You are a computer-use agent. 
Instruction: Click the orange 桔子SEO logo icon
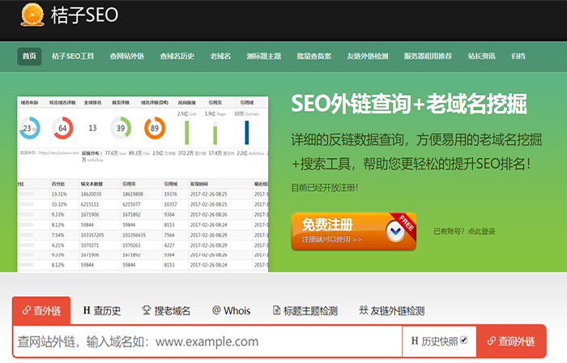point(32,15)
